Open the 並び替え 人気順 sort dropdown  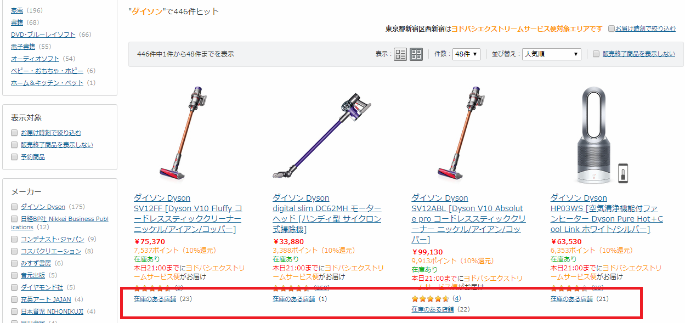pyautogui.click(x=552, y=54)
